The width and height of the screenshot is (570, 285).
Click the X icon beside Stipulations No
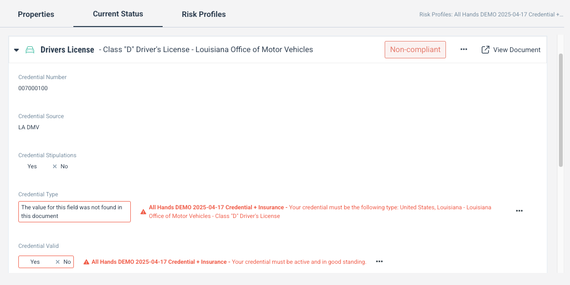[55, 166]
